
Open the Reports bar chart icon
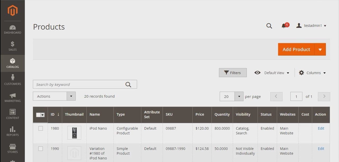click(x=12, y=129)
